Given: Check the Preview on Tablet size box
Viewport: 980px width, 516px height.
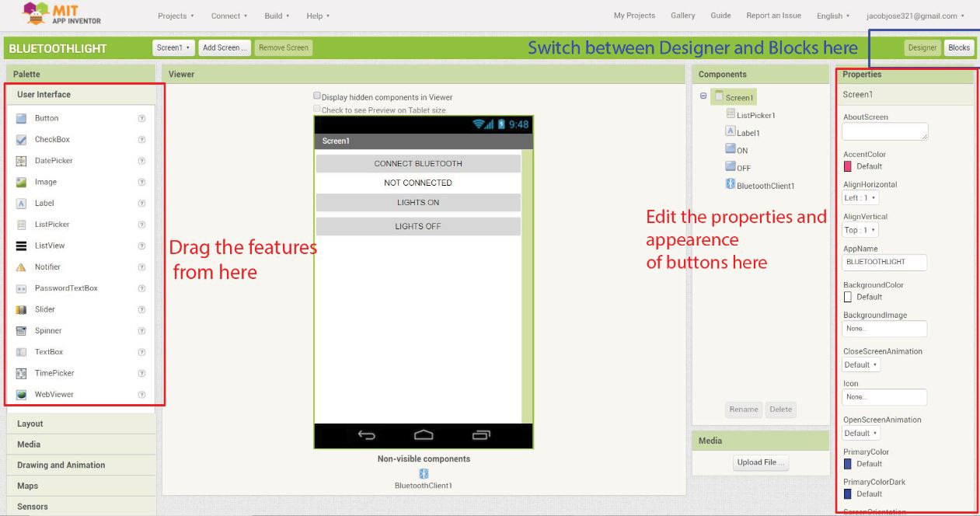Looking at the screenshot, I should click(317, 109).
